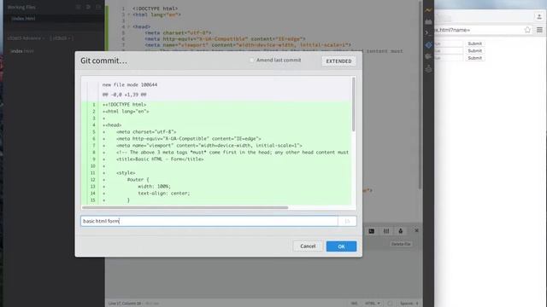
Task: Click the second Submit button in browser
Action: point(475,51)
